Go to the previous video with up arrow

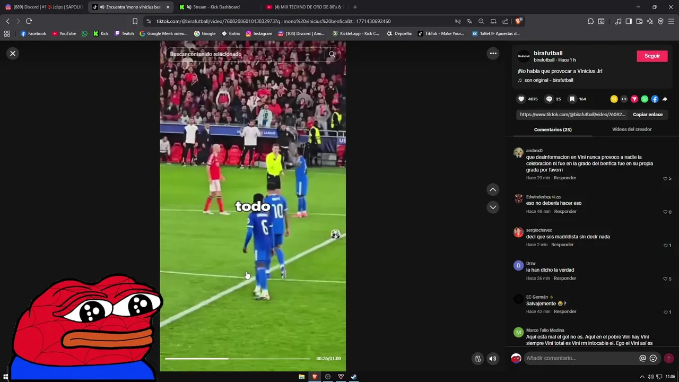pyautogui.click(x=493, y=189)
